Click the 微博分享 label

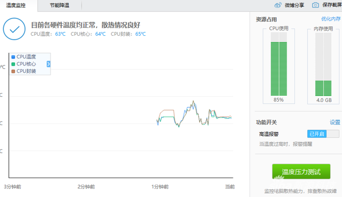[294, 5]
